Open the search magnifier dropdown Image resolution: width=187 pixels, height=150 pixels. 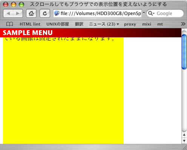[151, 13]
